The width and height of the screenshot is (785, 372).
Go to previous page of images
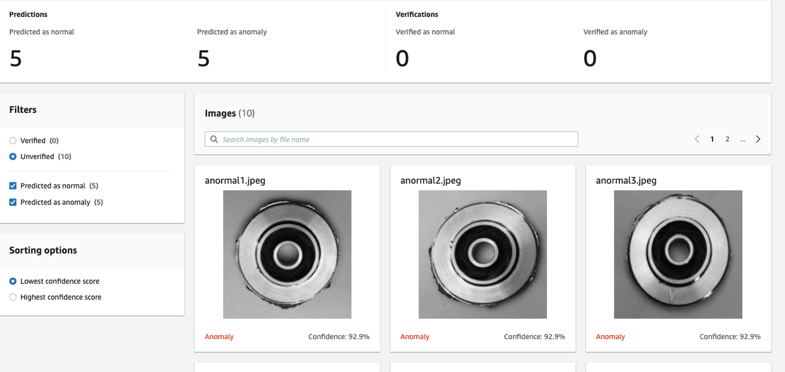(697, 139)
